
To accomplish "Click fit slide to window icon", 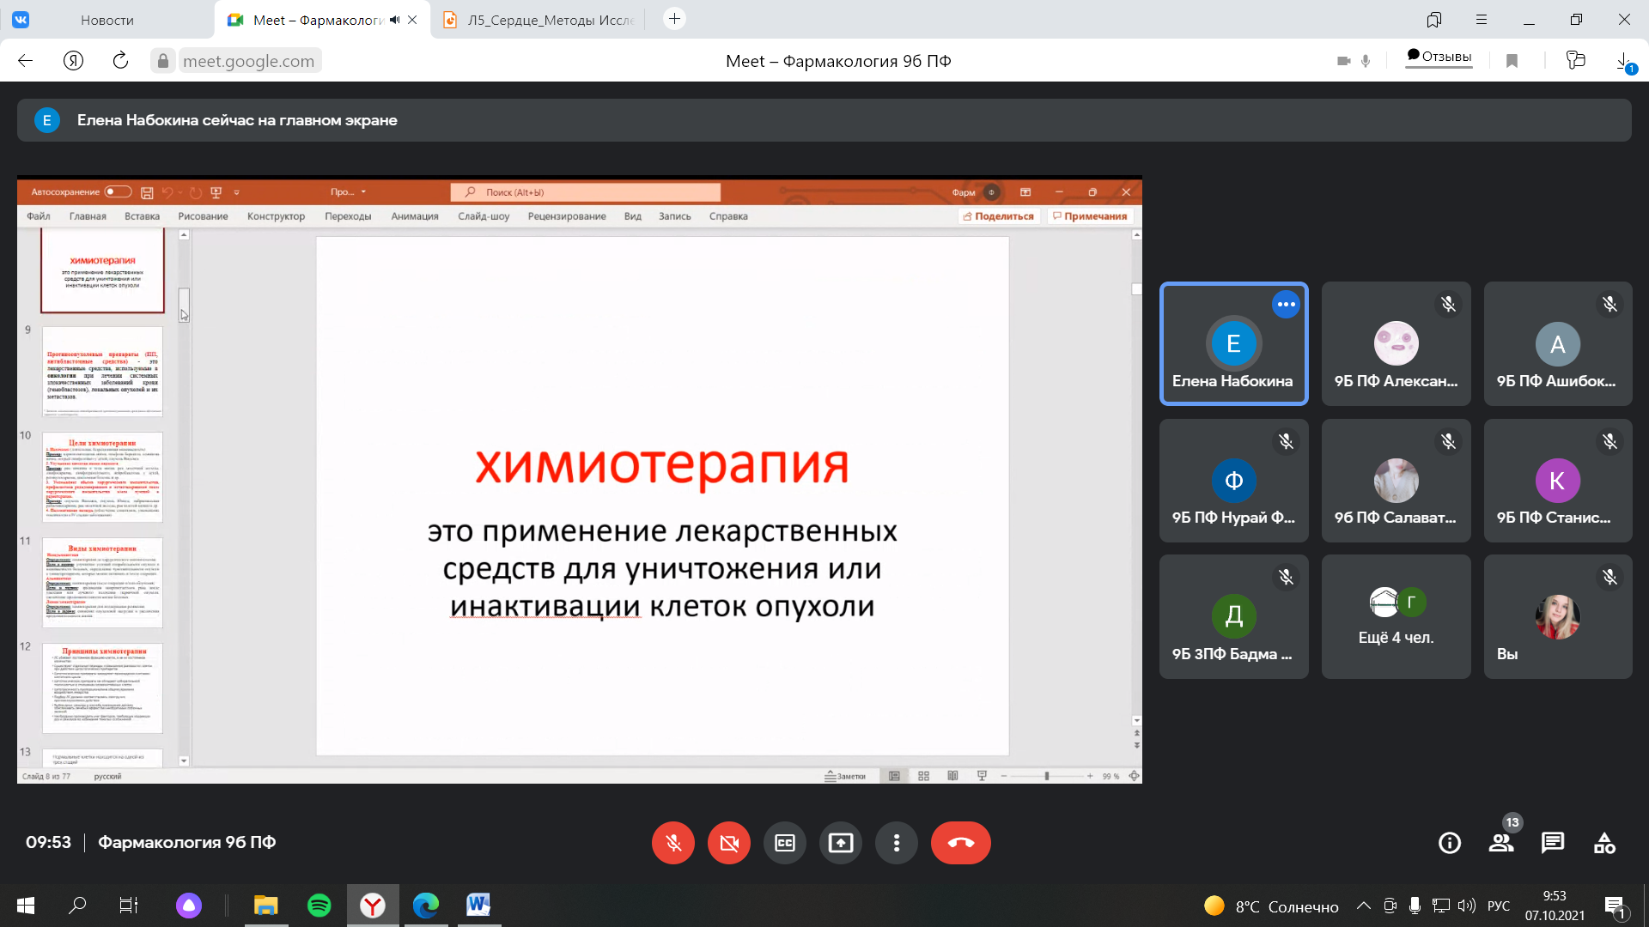I will click(x=1134, y=776).
